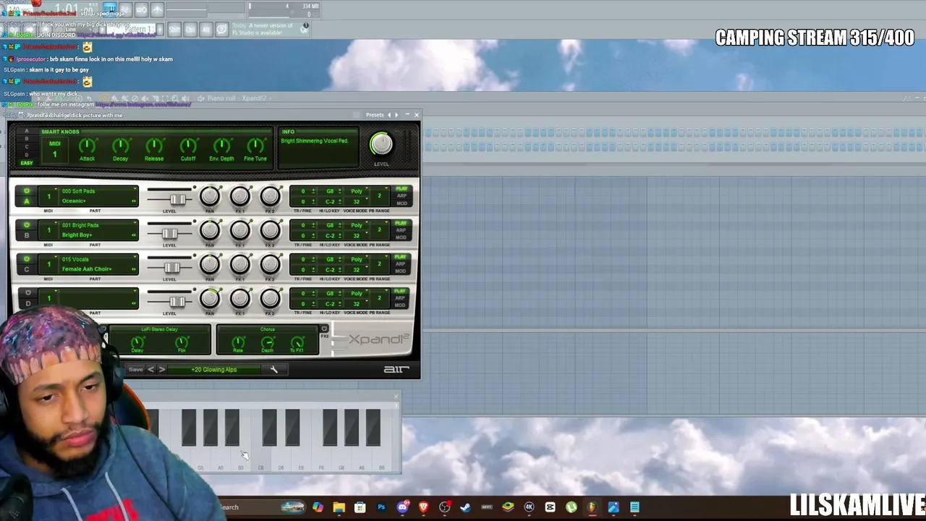This screenshot has width=926, height=521.
Task: Toggle power for Part B
Action: point(27,226)
